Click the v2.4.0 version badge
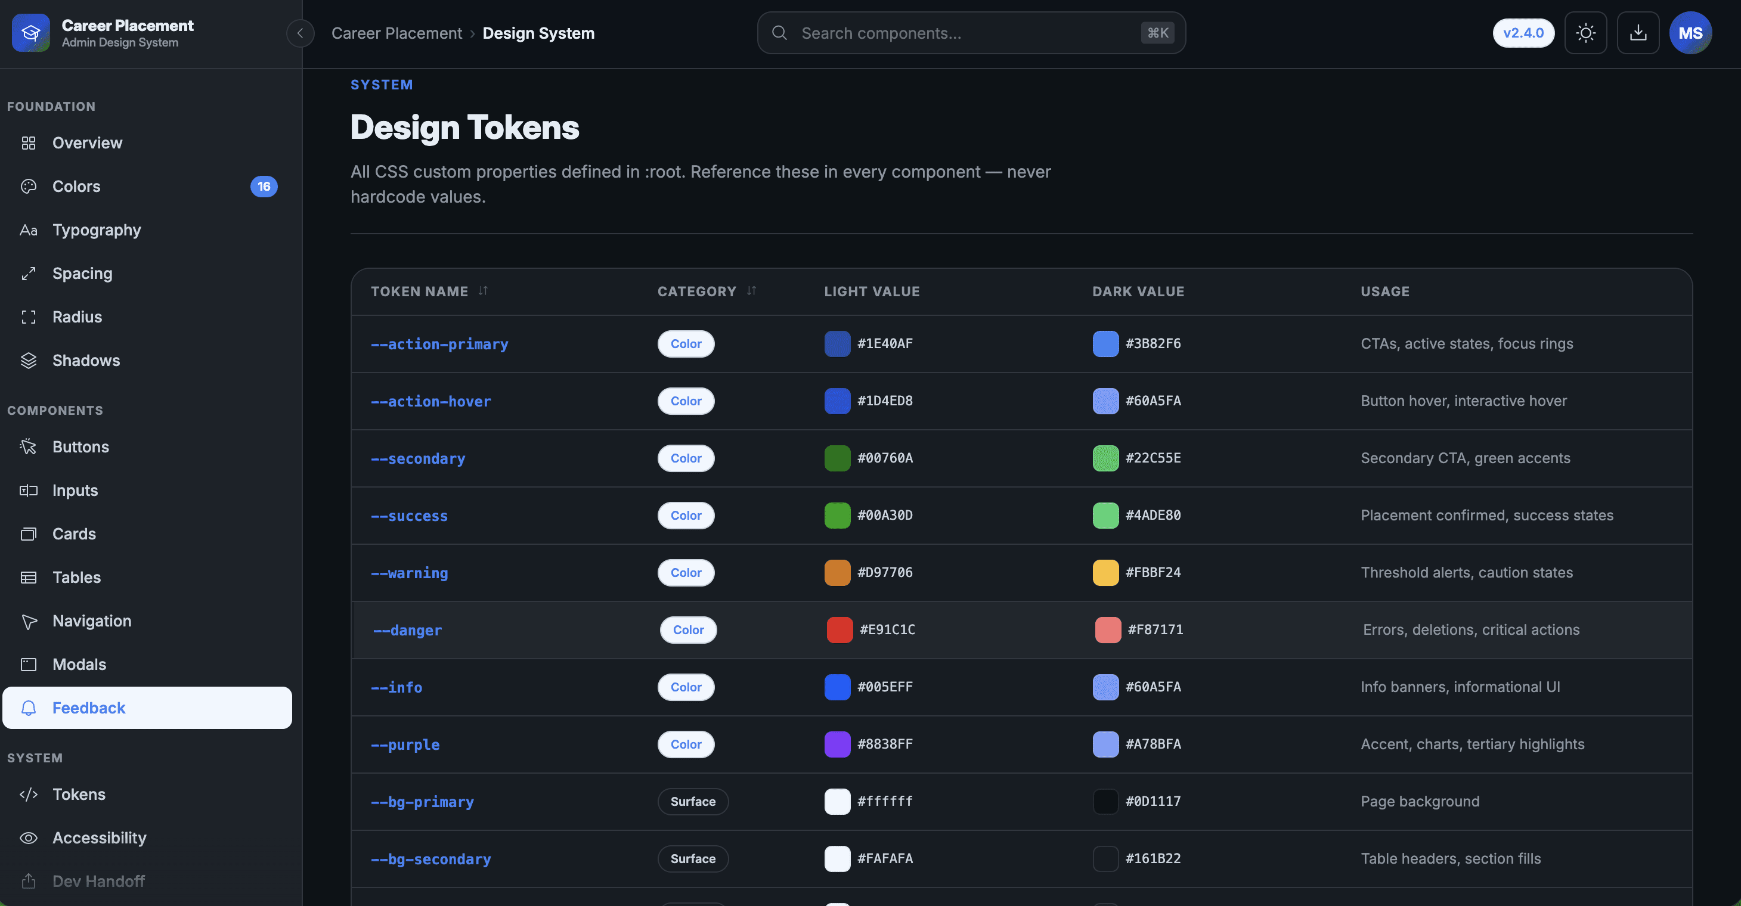The image size is (1741, 906). (x=1523, y=33)
